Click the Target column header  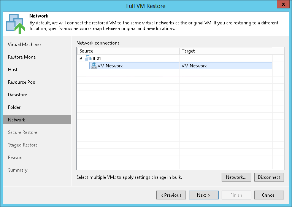pos(226,51)
